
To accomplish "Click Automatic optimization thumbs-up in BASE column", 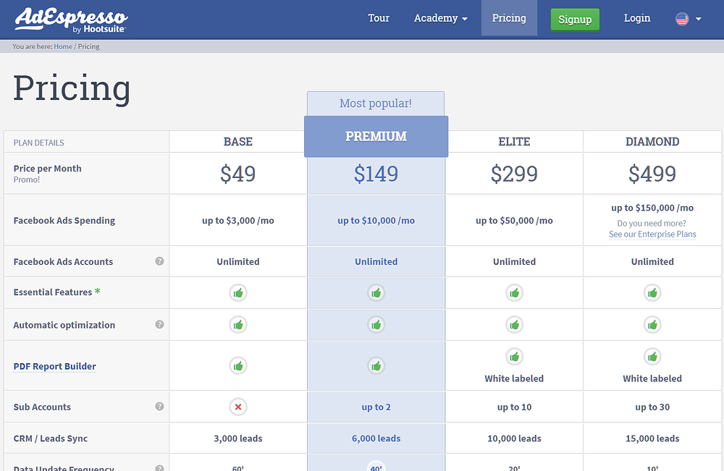I will coord(237,325).
